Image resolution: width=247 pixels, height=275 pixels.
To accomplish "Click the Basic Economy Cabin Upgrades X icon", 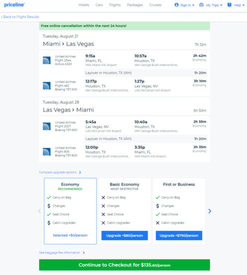I will point(103,222).
